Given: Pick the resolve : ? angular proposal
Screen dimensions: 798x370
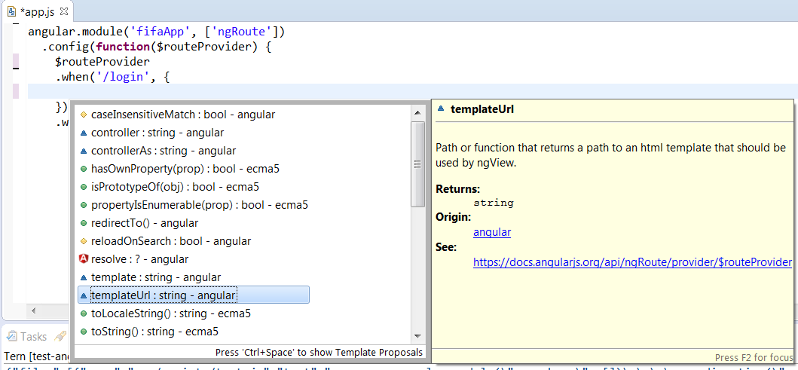Looking at the screenshot, I should click(139, 259).
